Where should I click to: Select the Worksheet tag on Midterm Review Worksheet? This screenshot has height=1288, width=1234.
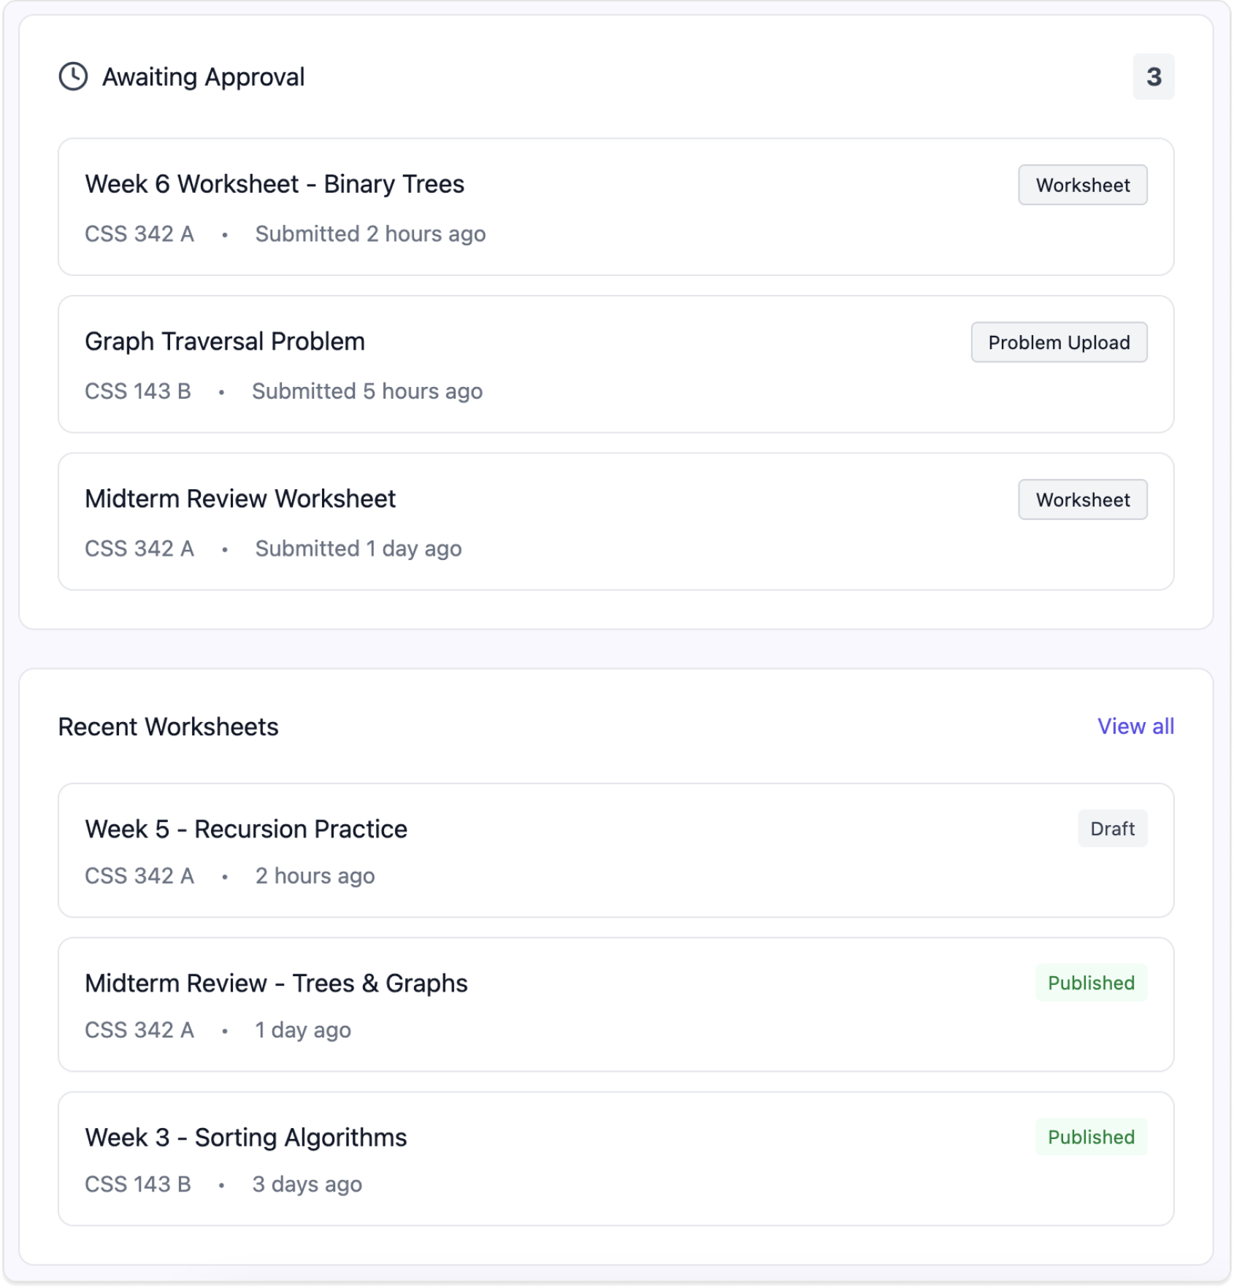click(1082, 499)
